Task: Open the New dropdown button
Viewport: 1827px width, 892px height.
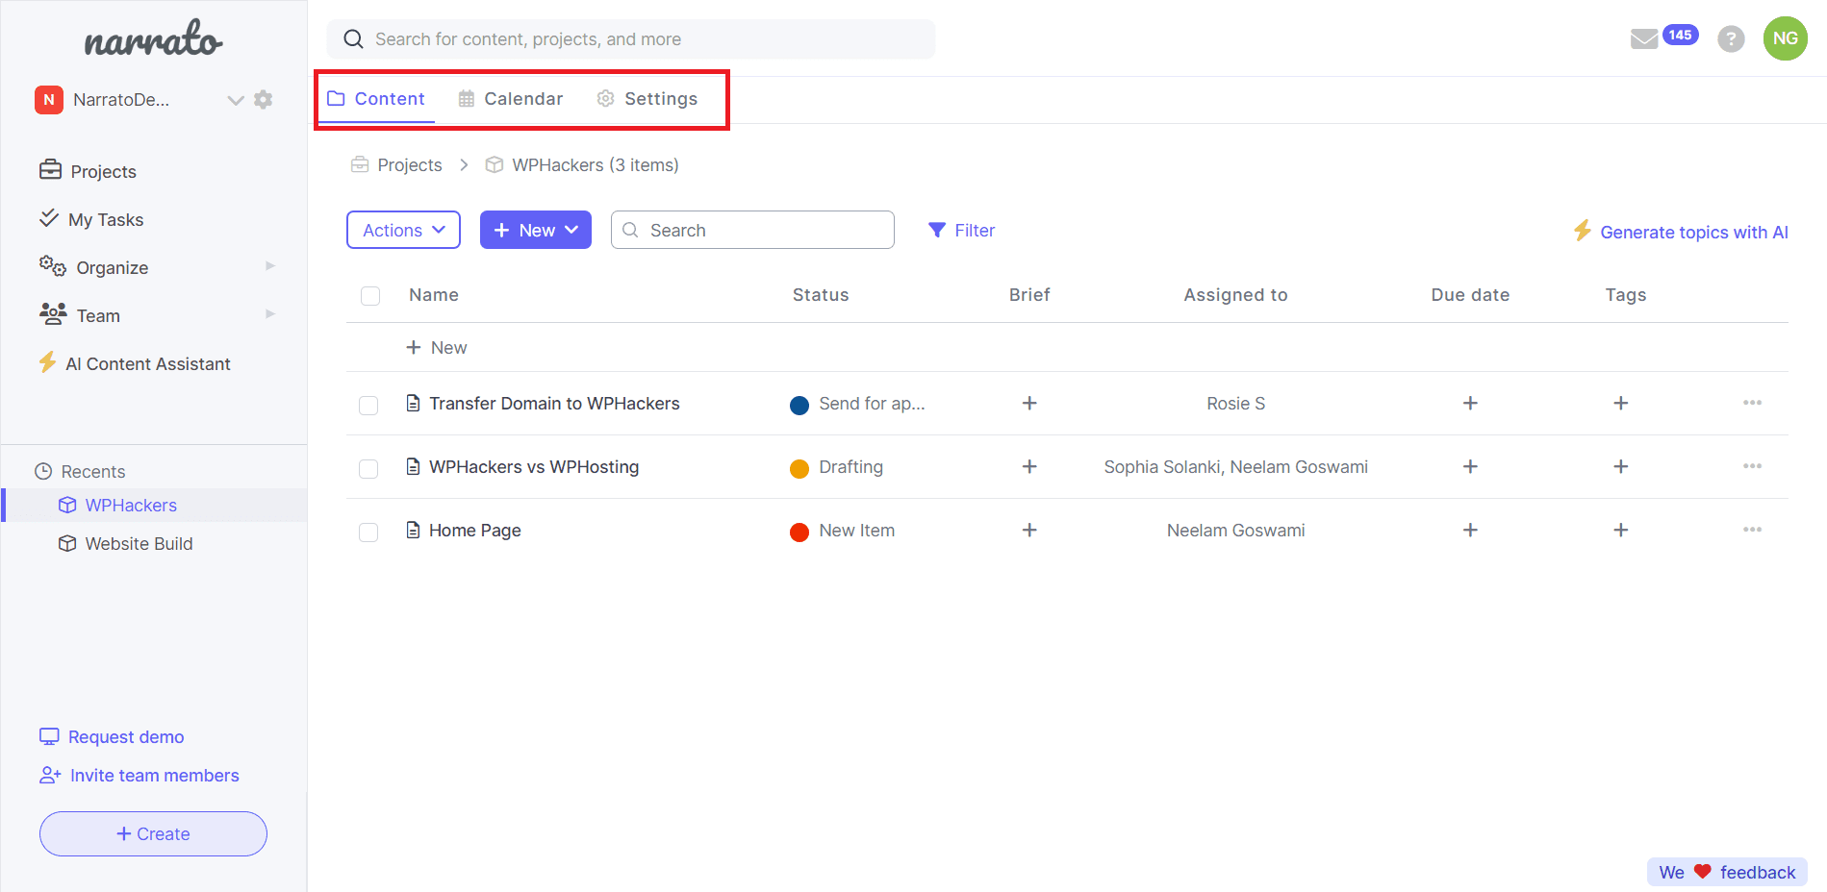Action: (535, 230)
